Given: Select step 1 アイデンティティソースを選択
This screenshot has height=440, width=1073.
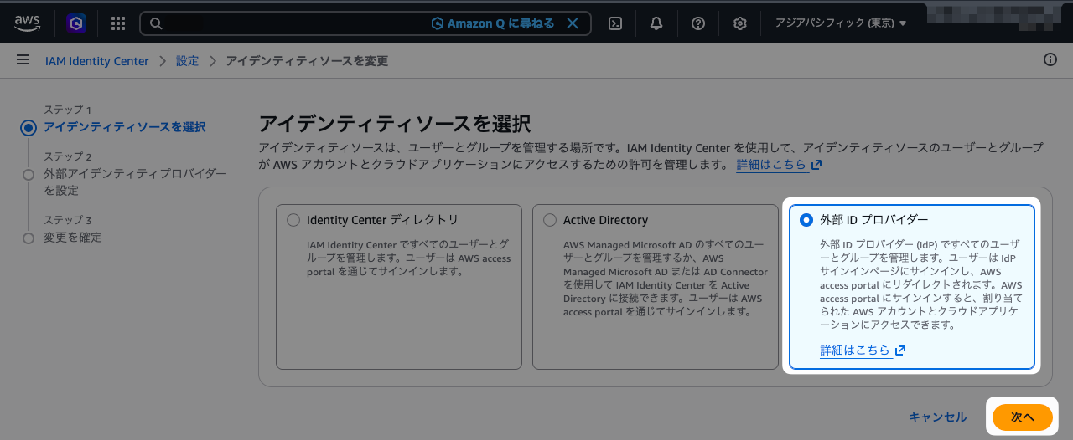Looking at the screenshot, I should [x=125, y=127].
